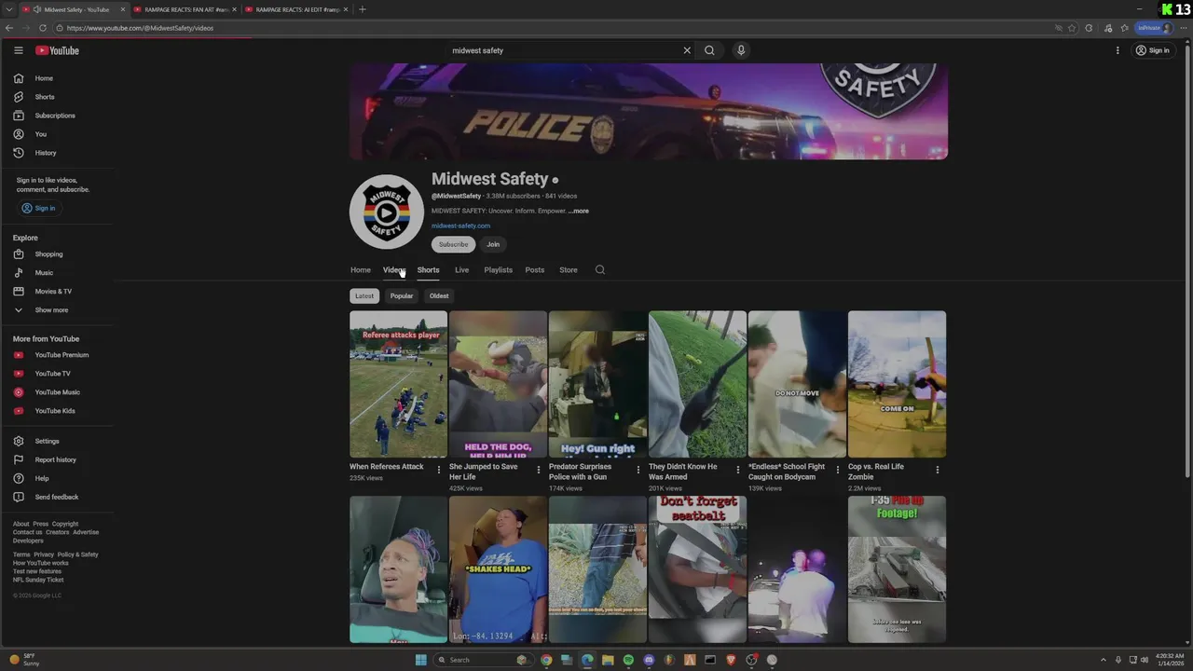The height and width of the screenshot is (671, 1193).
Task: Open the three-dot settings menu beside Sign in
Action: tap(1118, 50)
